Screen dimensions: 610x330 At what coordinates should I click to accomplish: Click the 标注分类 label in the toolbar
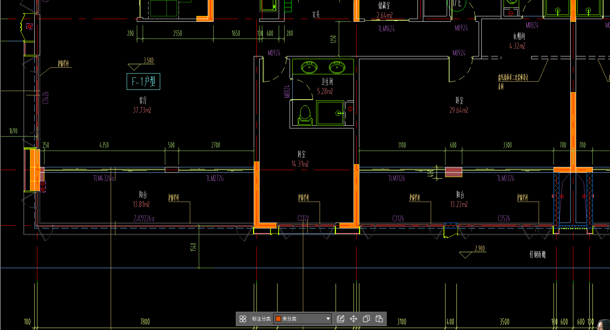coord(261,319)
